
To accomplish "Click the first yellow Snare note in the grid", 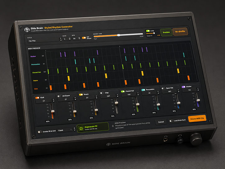I will 69,78.
